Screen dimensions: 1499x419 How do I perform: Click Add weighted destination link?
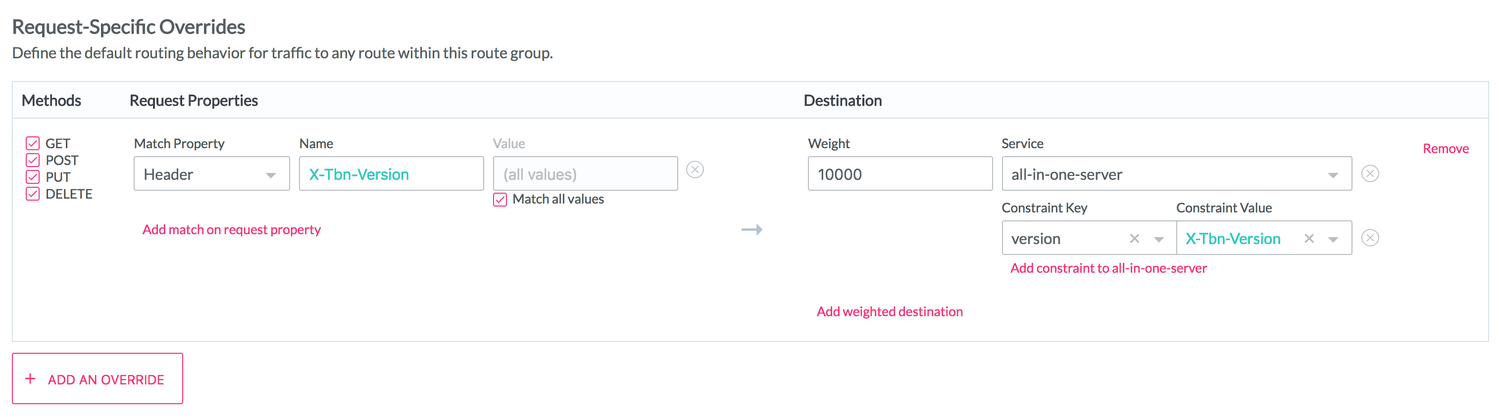click(x=889, y=311)
